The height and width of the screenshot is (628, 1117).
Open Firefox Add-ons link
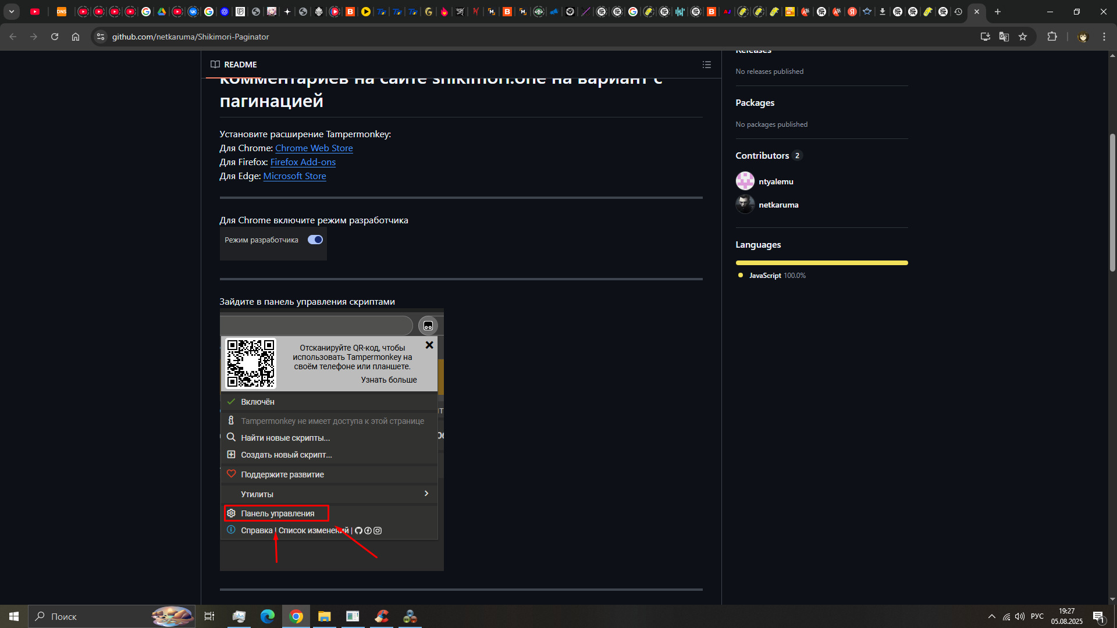(303, 162)
